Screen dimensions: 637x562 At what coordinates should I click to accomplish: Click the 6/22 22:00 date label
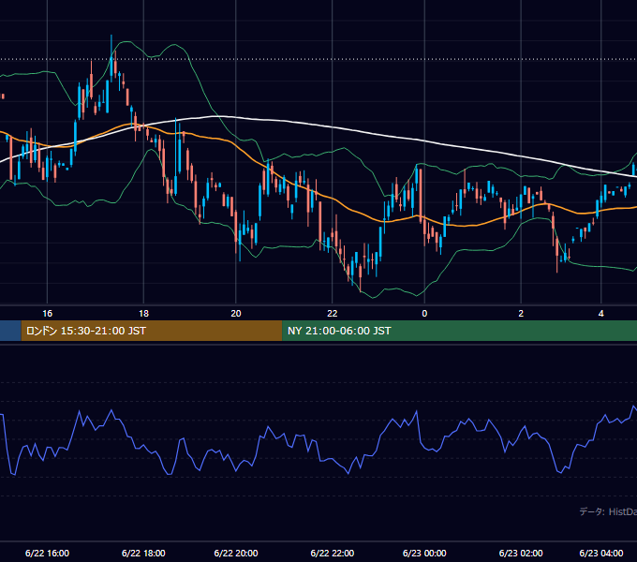[333, 553]
